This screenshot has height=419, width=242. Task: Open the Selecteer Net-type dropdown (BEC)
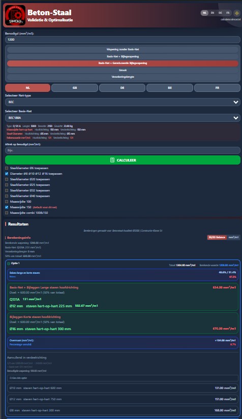(x=123, y=102)
